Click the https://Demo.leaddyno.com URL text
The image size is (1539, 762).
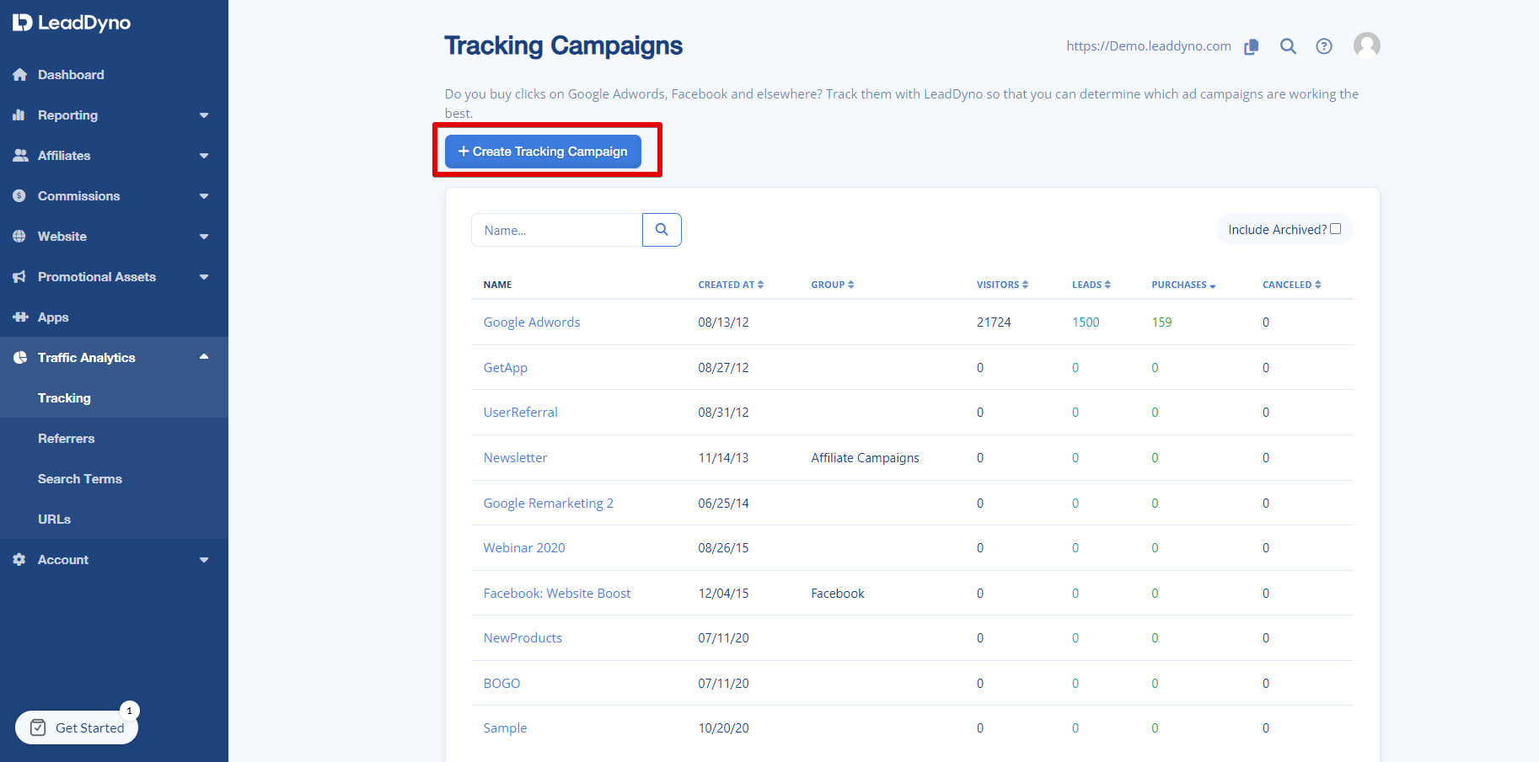[1149, 46]
